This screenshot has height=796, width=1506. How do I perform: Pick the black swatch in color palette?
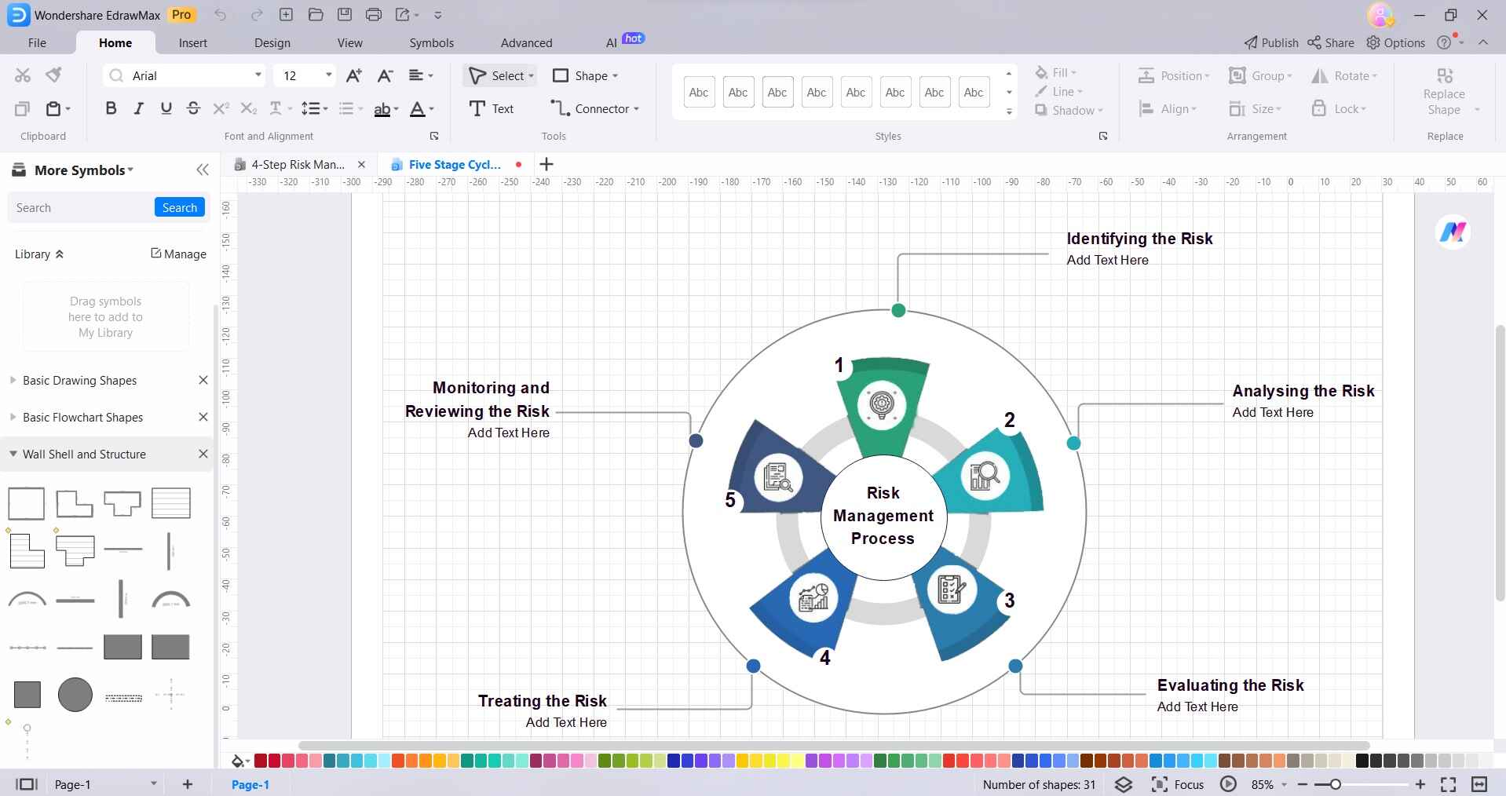click(1362, 761)
